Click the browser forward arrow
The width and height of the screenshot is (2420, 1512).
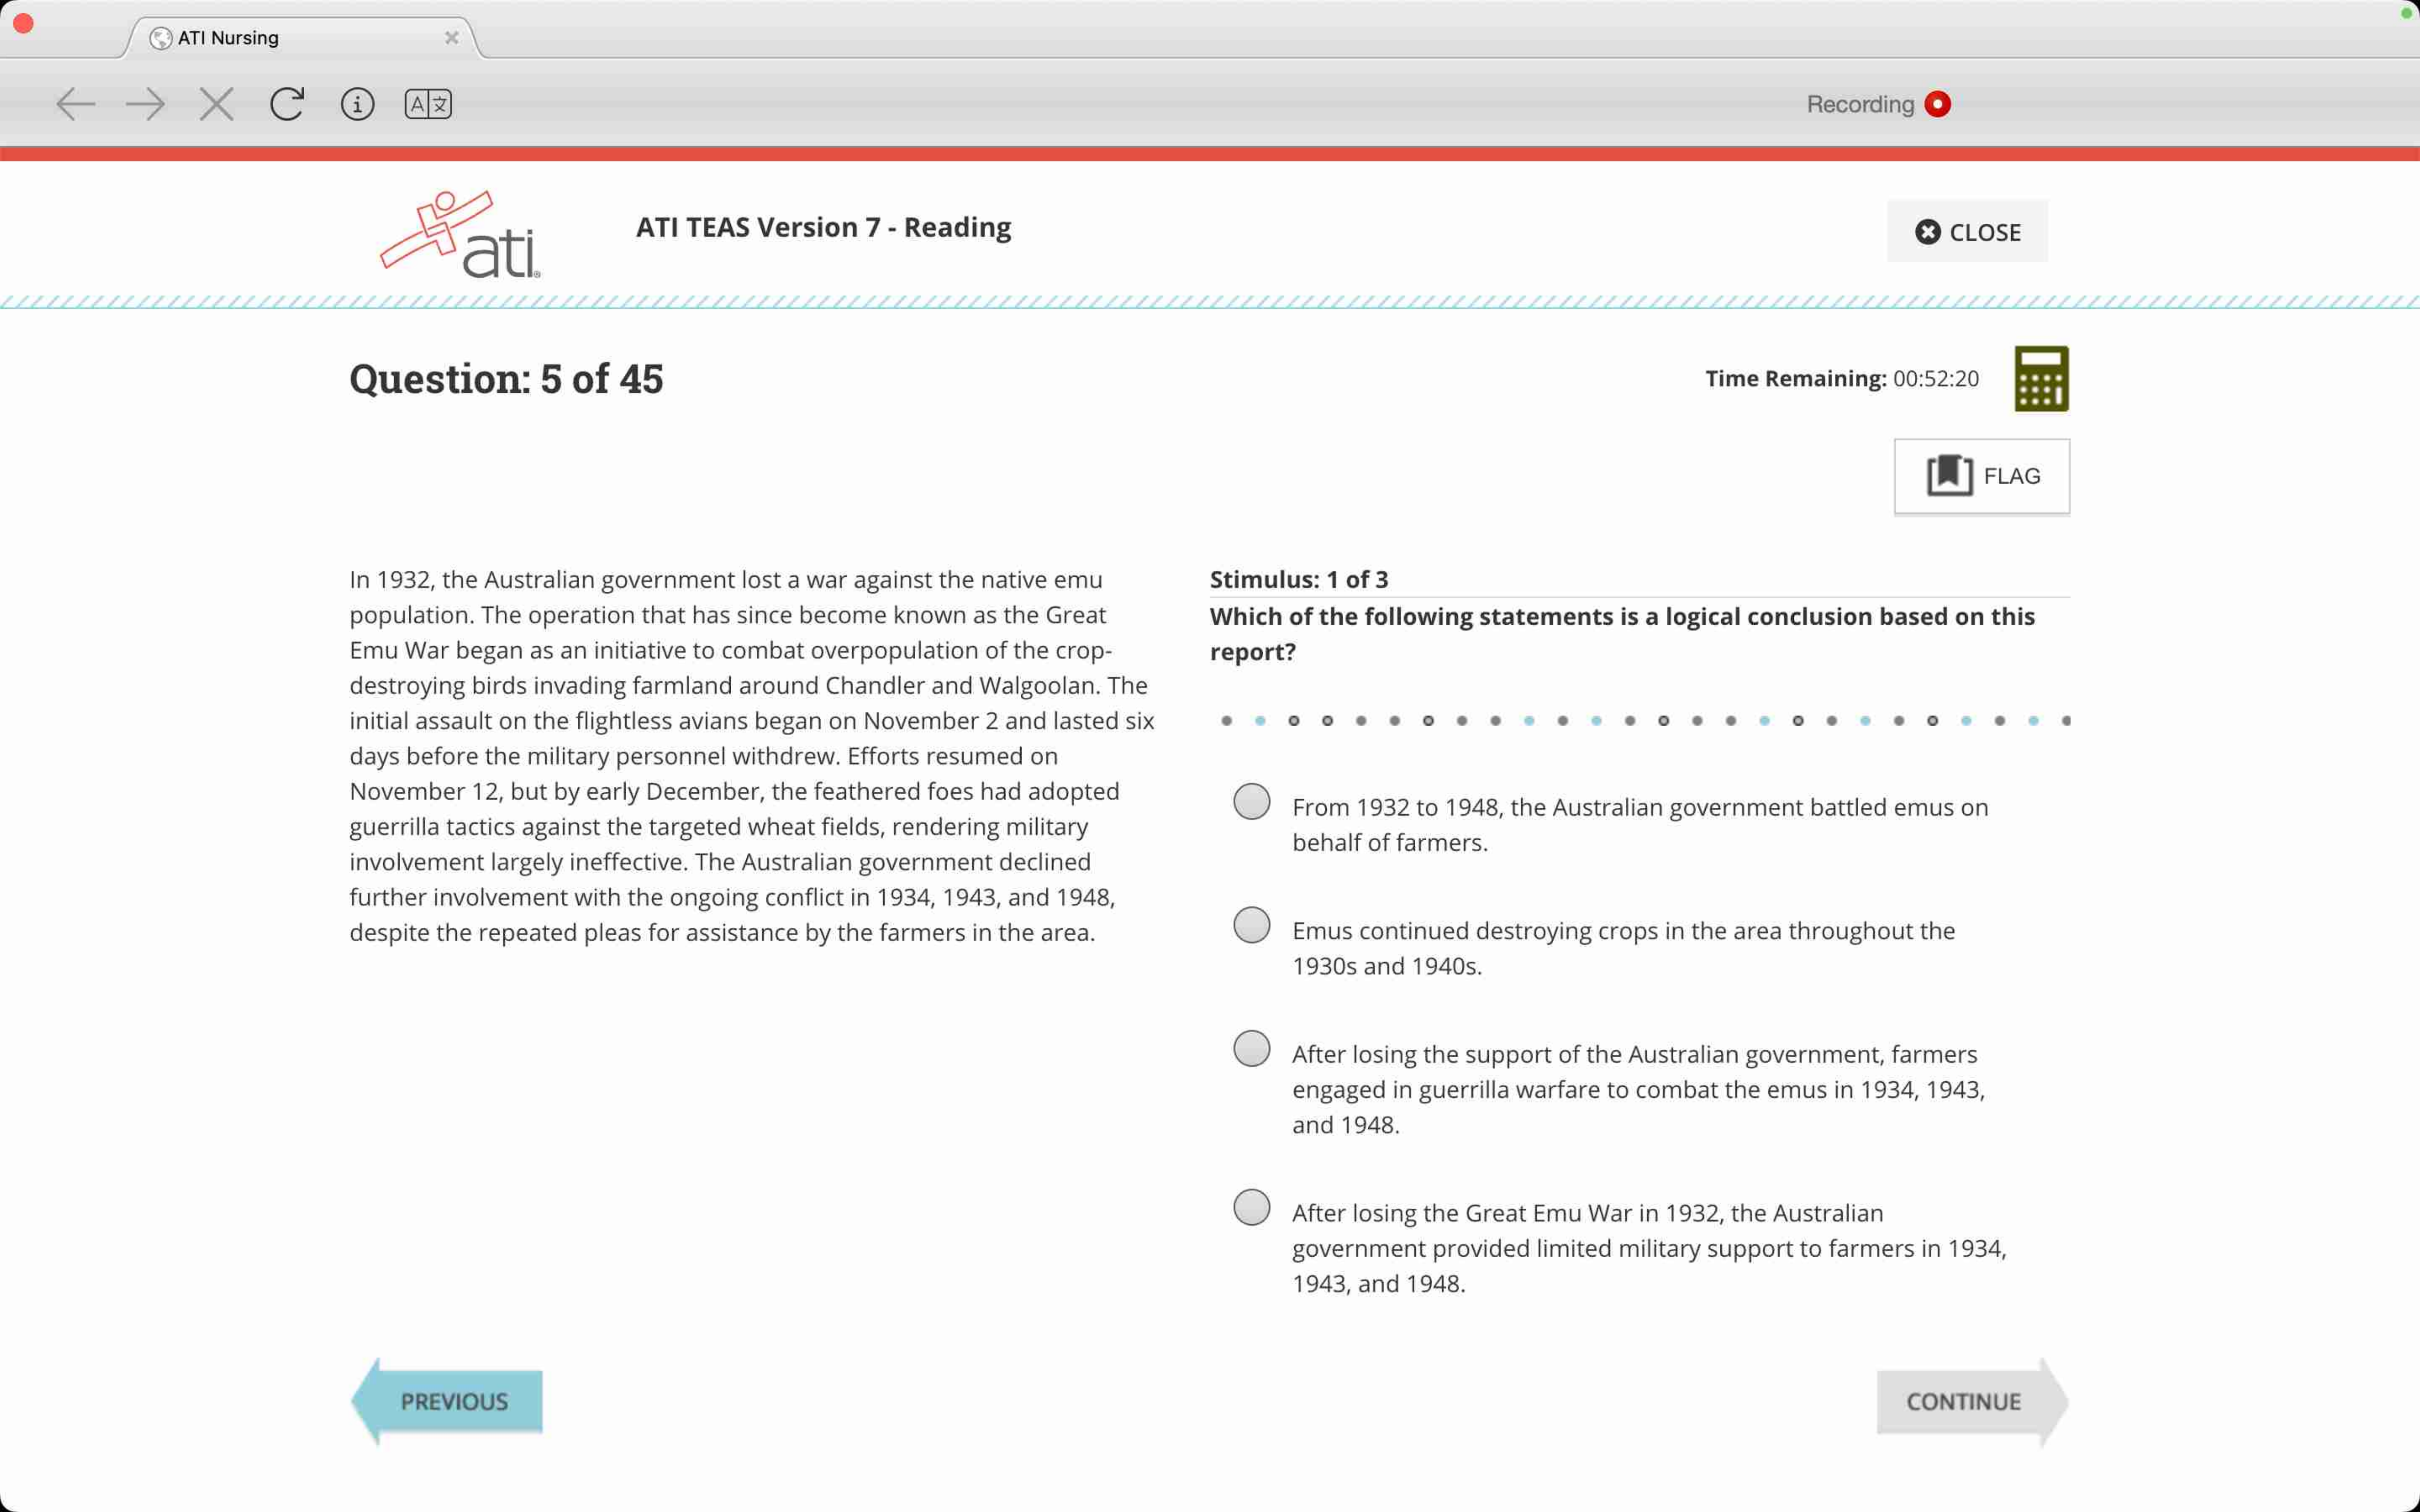146,104
